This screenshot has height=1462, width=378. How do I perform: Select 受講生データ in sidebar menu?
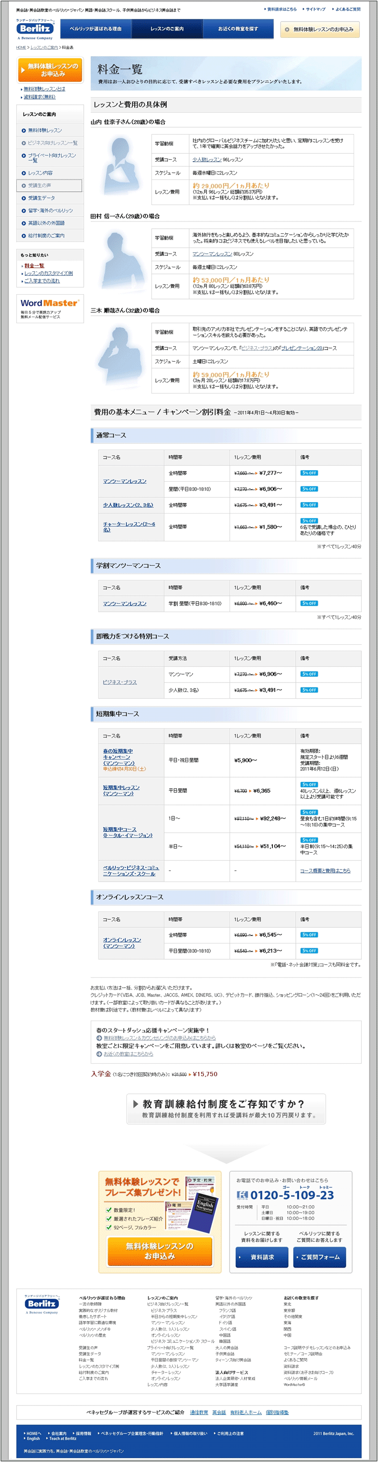click(50, 198)
